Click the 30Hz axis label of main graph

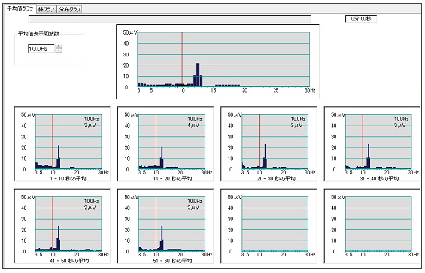pos(309,90)
